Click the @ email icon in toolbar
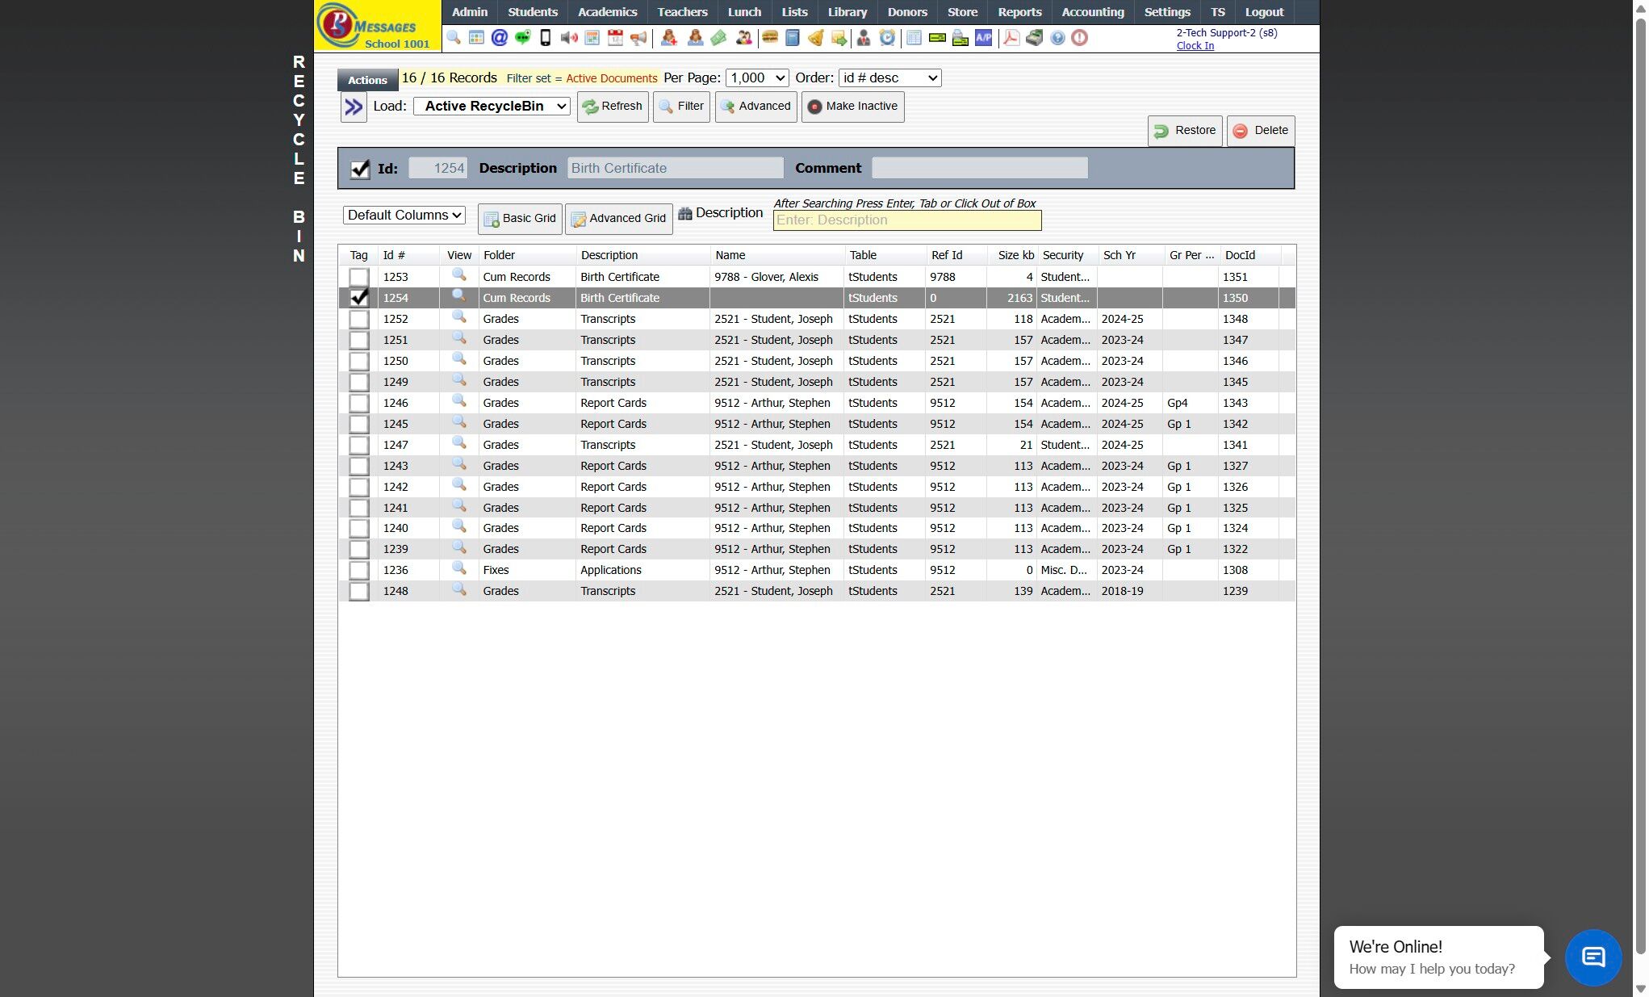The height and width of the screenshot is (997, 1649). [500, 38]
